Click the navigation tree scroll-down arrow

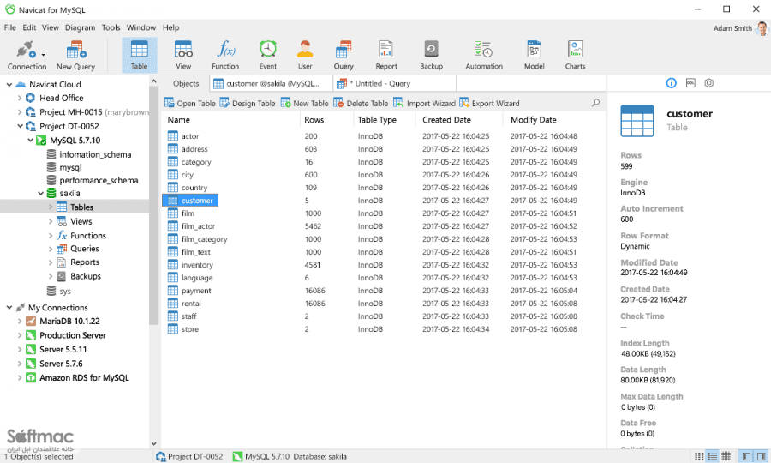[154, 443]
